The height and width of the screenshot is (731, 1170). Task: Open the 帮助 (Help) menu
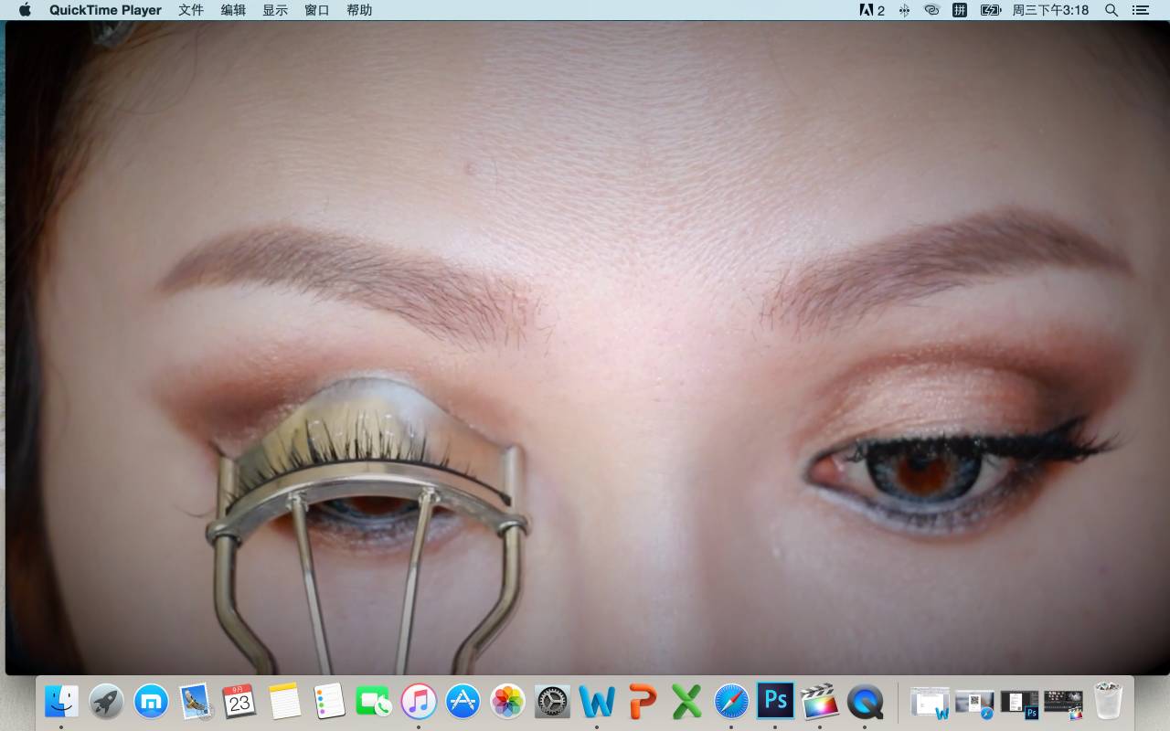click(x=359, y=10)
